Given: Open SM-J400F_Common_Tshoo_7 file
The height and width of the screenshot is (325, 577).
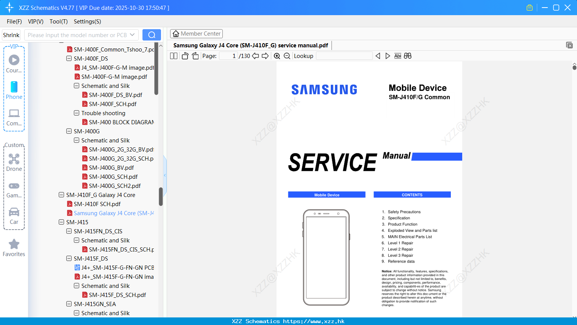Looking at the screenshot, I should 114,50.
